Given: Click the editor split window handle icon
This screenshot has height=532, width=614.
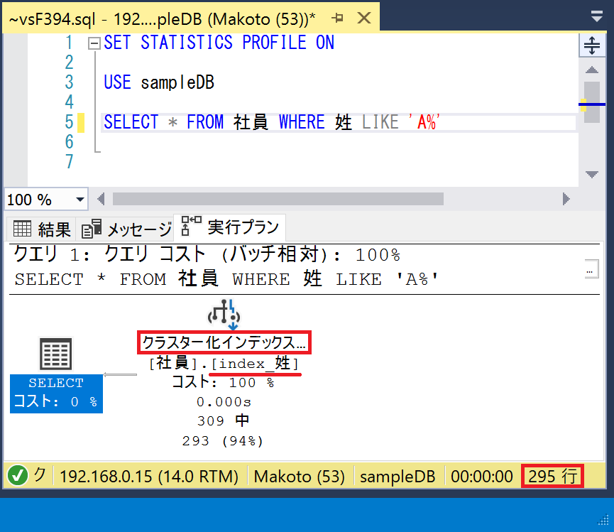Looking at the screenshot, I should coord(592,45).
